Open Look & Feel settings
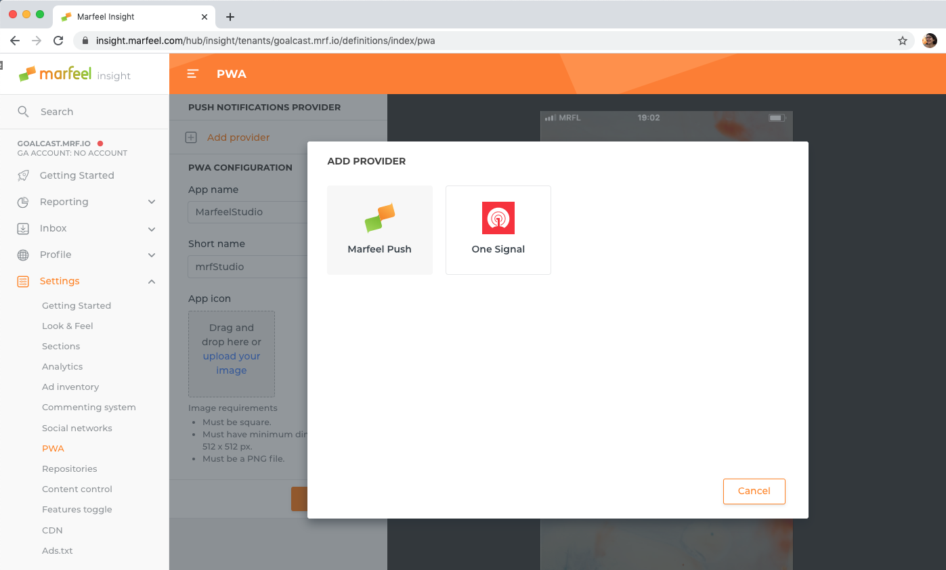Viewport: 946px width, 570px height. [68, 326]
